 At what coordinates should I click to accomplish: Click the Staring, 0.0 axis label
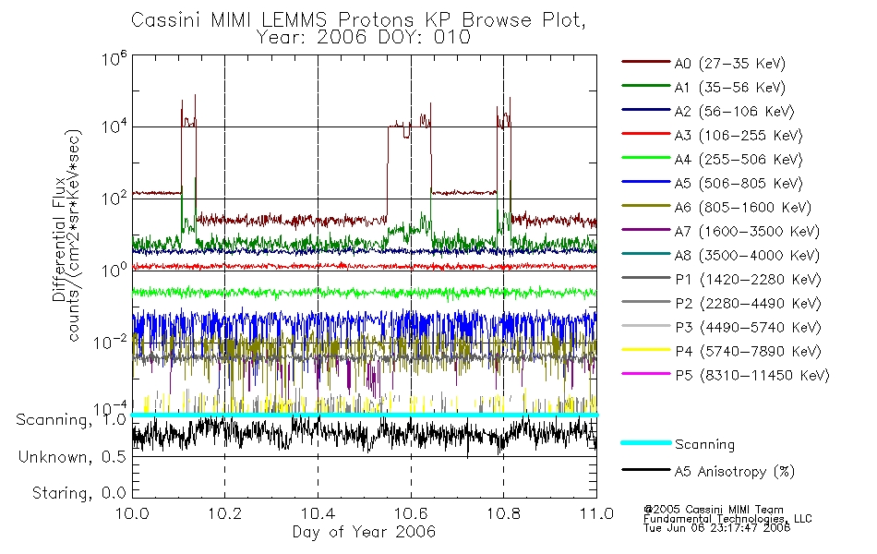pyautogui.click(x=79, y=494)
